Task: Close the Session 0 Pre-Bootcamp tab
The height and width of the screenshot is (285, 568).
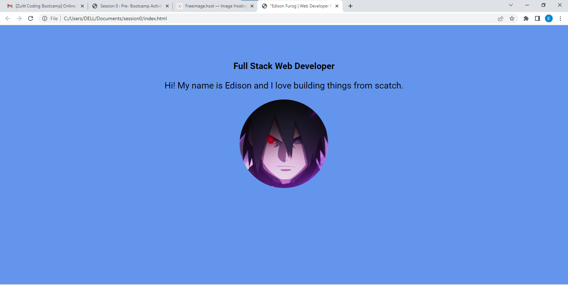Action: coord(167,6)
